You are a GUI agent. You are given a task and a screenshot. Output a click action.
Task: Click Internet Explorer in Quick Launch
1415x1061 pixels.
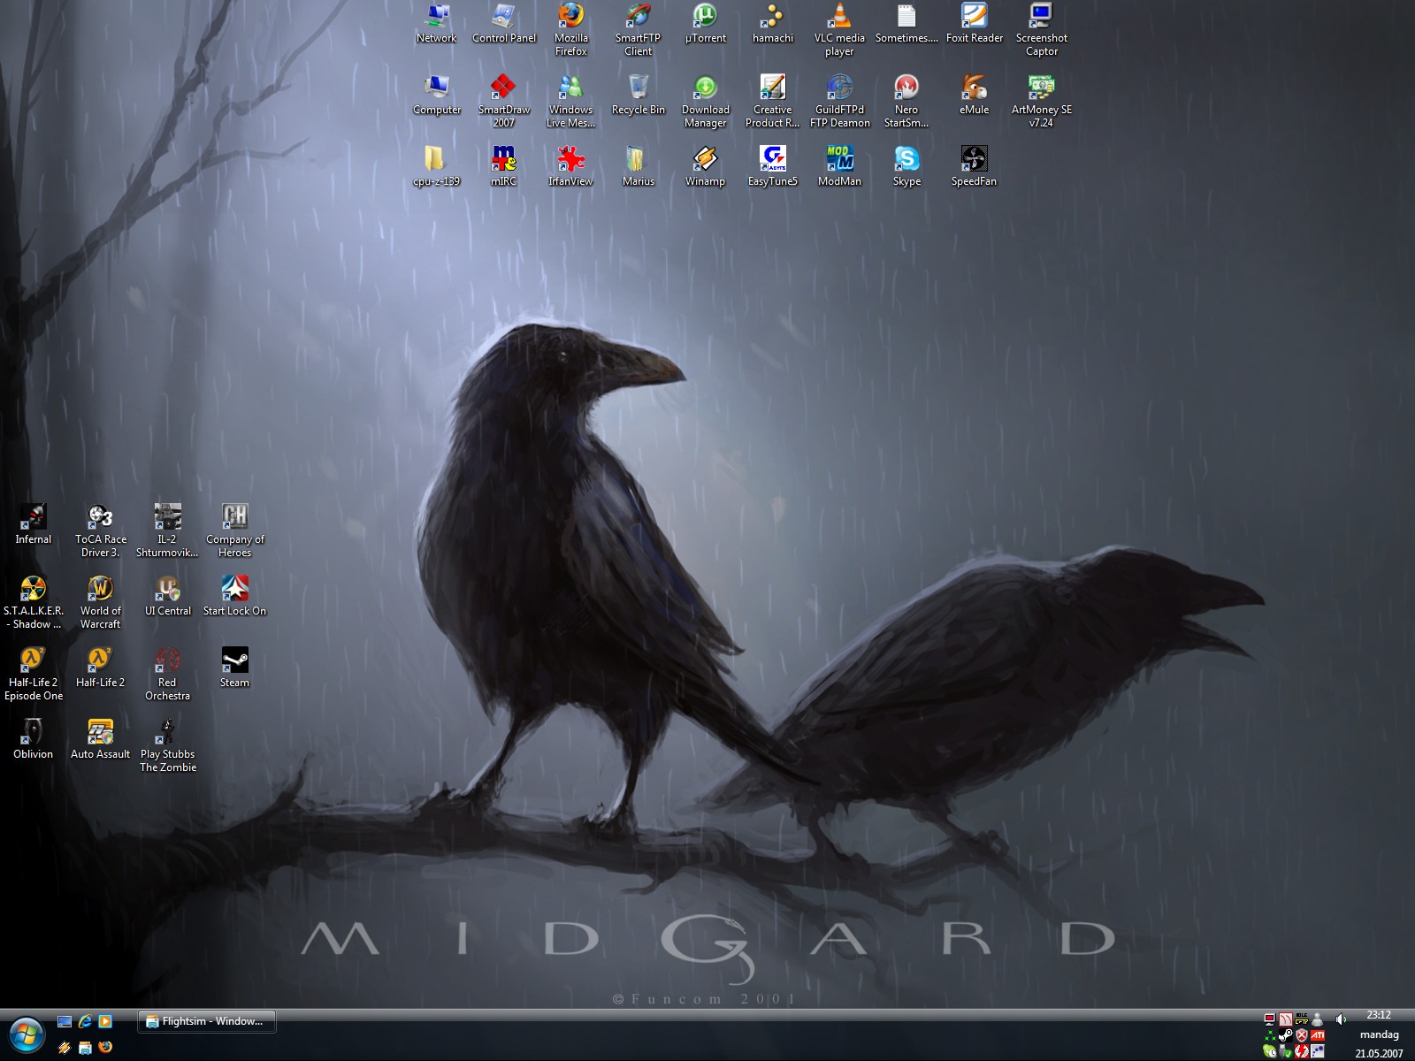pyautogui.click(x=85, y=1021)
